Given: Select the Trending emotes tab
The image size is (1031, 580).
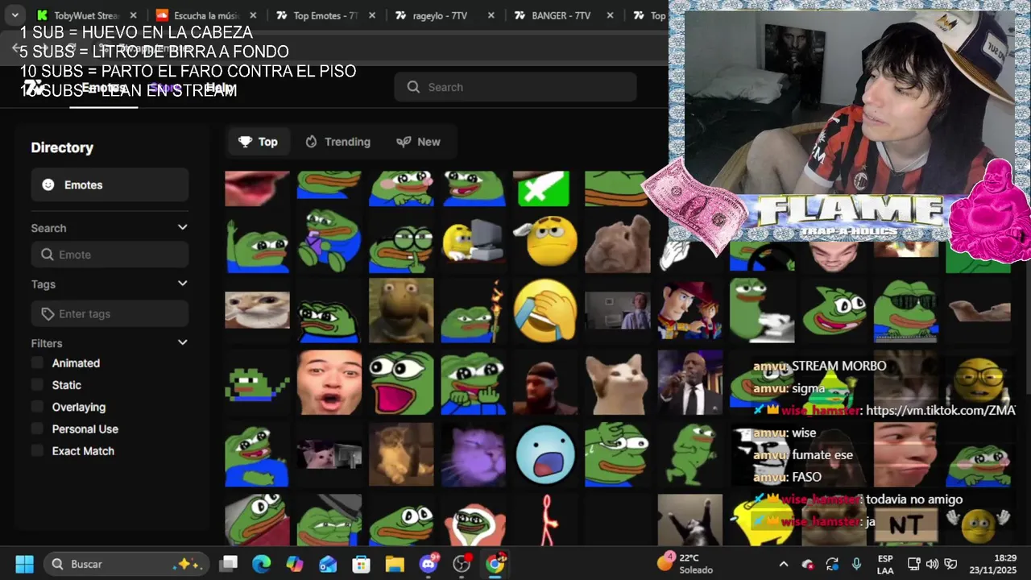Looking at the screenshot, I should click(x=337, y=142).
